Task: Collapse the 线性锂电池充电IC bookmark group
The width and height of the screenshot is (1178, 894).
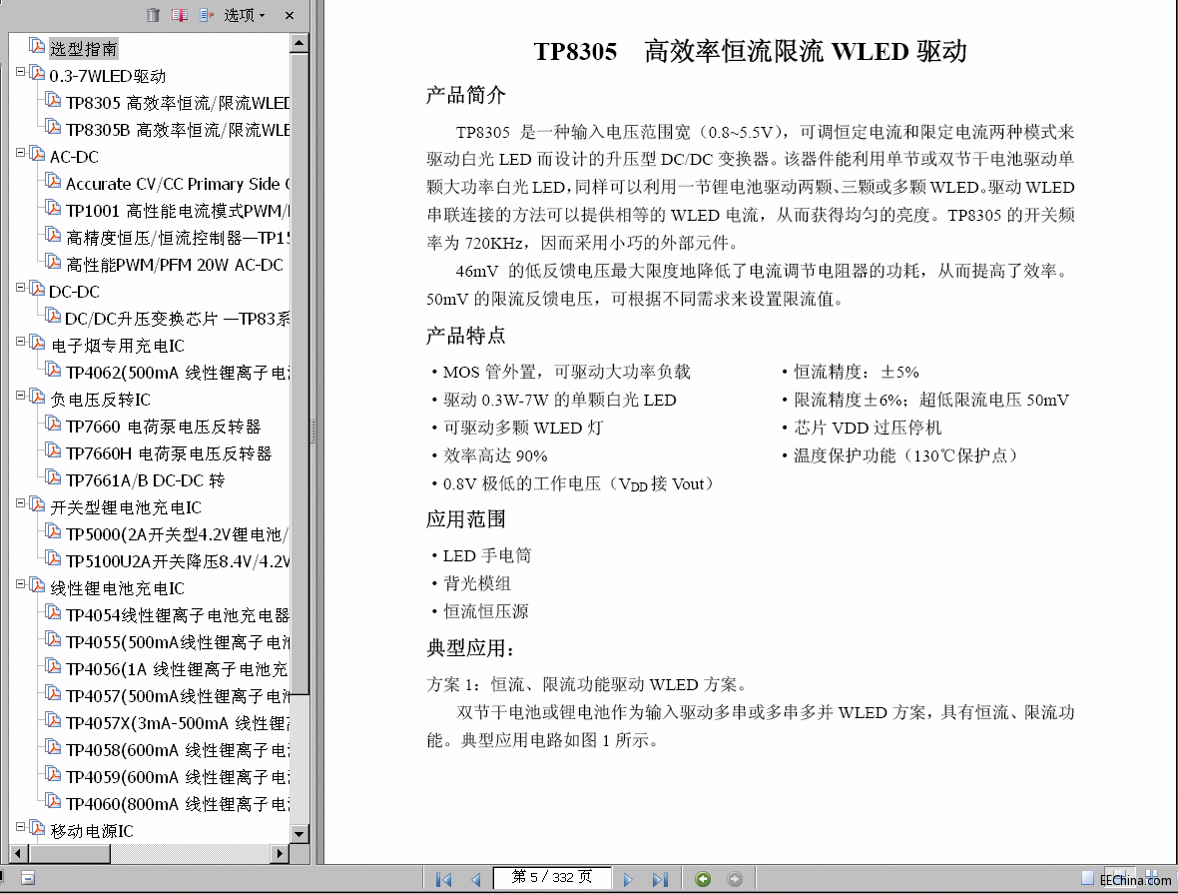Action: click(21, 585)
